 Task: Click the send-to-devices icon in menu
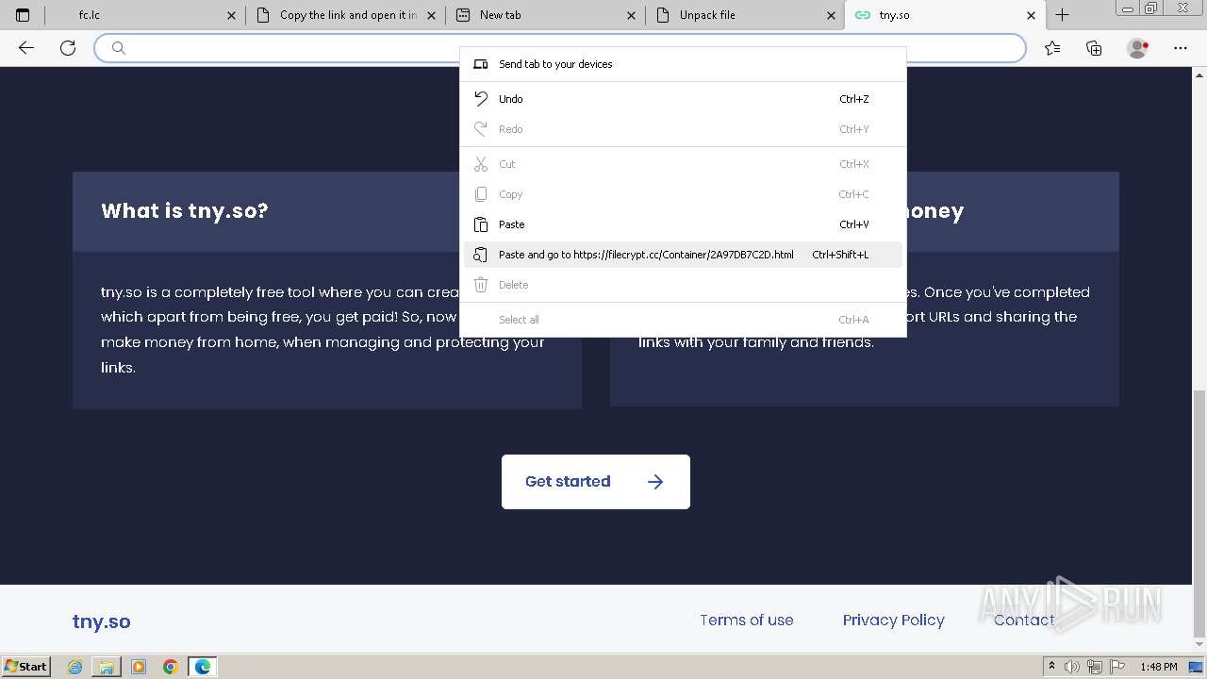point(481,64)
